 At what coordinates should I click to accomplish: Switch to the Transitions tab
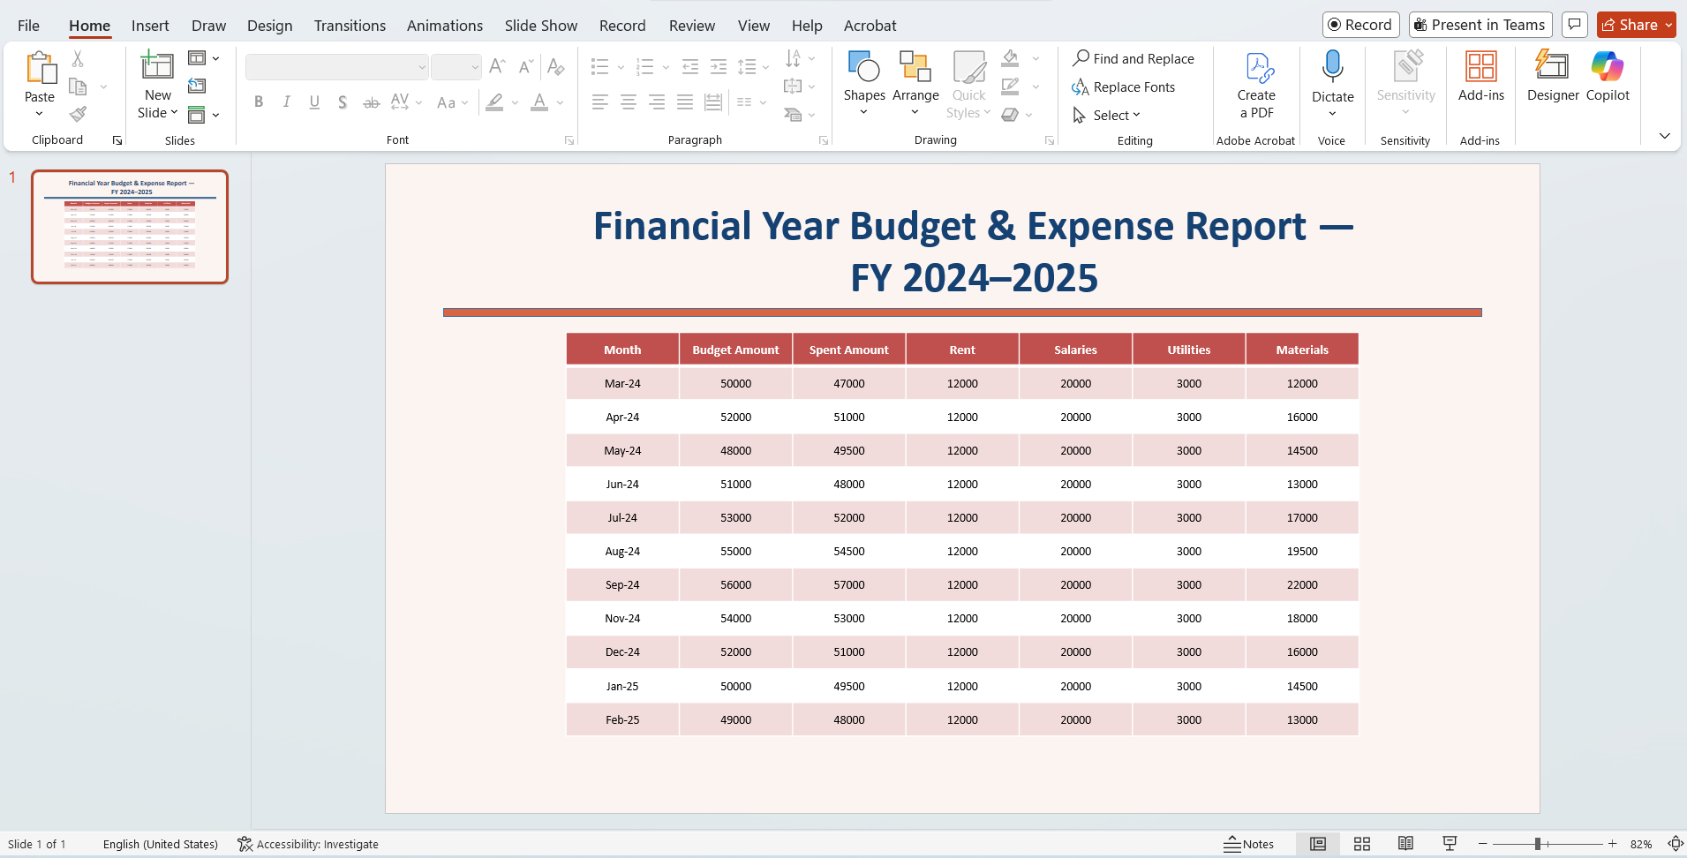350,26
